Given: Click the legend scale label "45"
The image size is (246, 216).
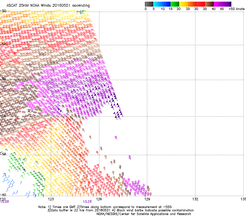Looking at the screenshot, I should pos(222,9).
